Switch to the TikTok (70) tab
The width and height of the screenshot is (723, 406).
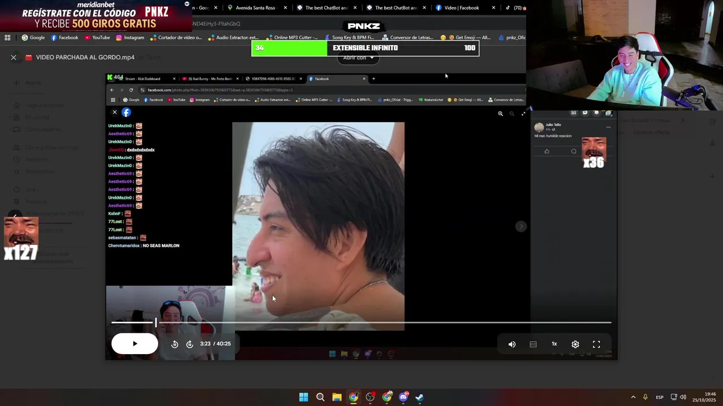pyautogui.click(x=515, y=8)
